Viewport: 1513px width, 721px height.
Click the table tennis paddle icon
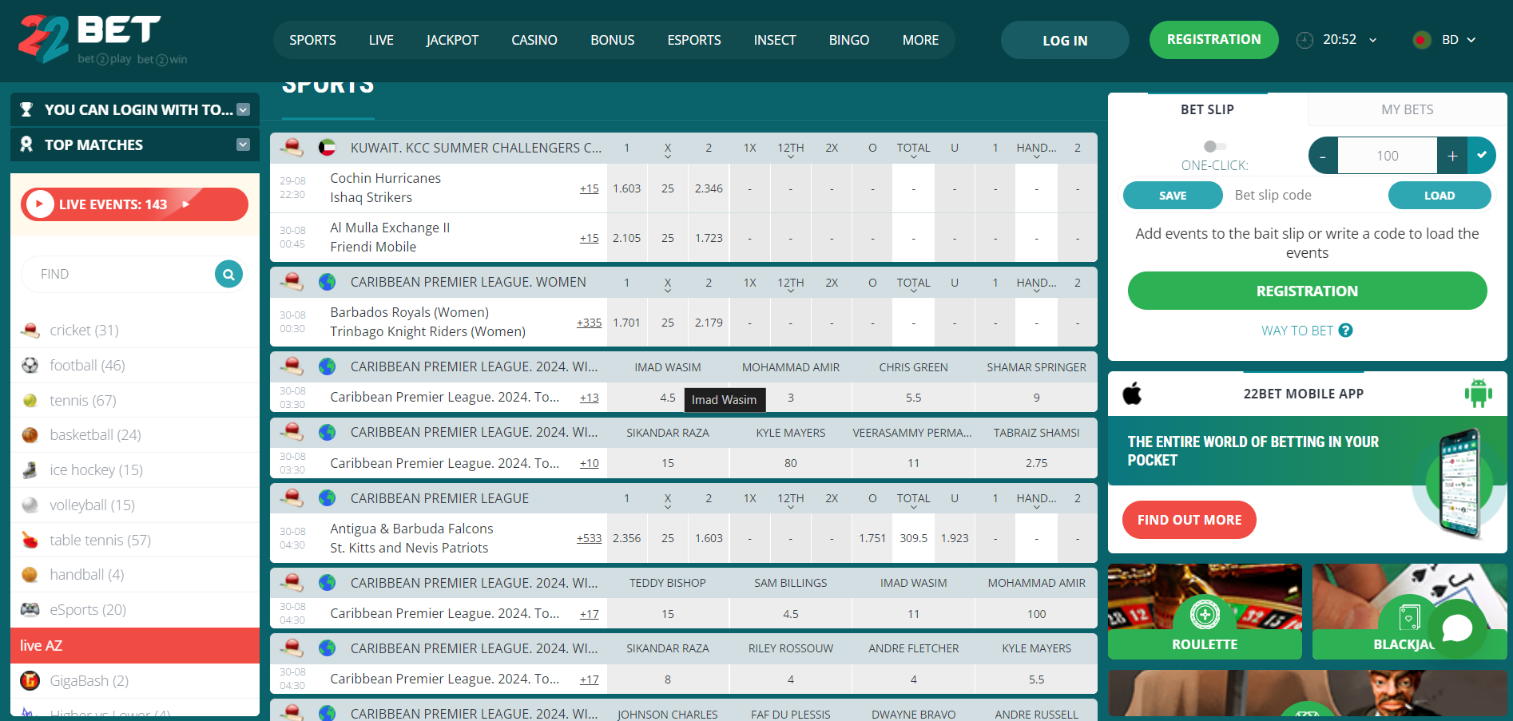(30, 540)
